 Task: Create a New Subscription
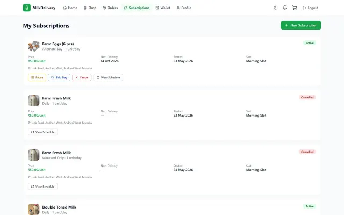[x=301, y=25]
